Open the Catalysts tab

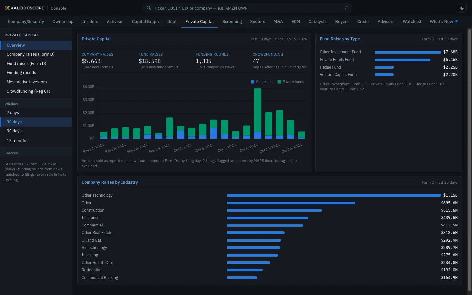318,22
